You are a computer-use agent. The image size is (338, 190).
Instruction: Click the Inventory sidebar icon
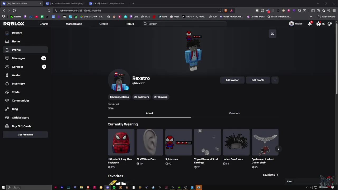click(x=7, y=84)
